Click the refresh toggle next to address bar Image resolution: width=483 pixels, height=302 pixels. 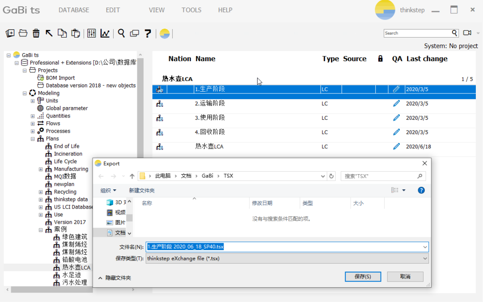(x=331, y=176)
